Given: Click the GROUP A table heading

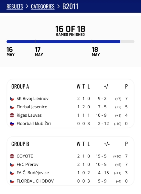Looking at the screenshot, I should pos(20,86).
